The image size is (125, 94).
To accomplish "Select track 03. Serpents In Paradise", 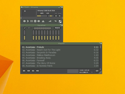I will tap(60, 53).
